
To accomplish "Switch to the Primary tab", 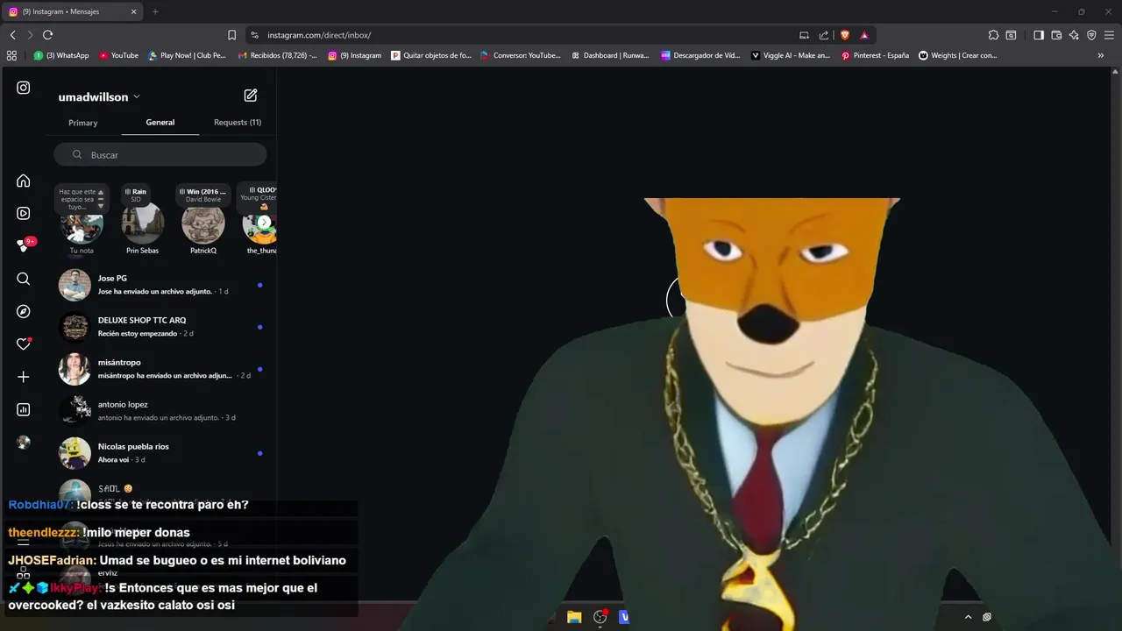I will tap(83, 123).
